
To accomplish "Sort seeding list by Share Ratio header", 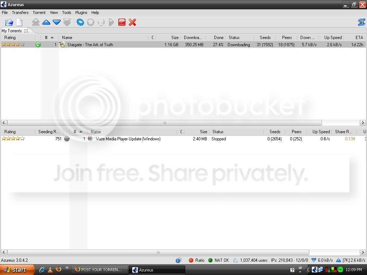I will point(344,132).
